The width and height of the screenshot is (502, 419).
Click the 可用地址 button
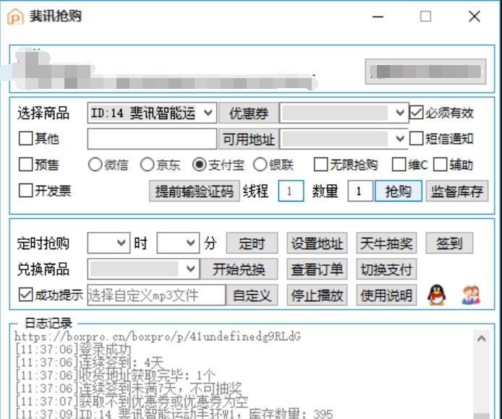[x=248, y=139]
